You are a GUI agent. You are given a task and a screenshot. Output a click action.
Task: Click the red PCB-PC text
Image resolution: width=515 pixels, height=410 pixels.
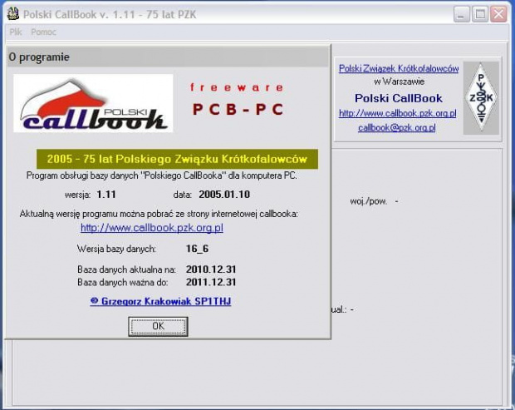pos(238,109)
